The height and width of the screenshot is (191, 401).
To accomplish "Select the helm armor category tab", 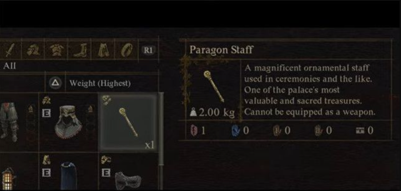I will pyautogui.click(x=34, y=50).
